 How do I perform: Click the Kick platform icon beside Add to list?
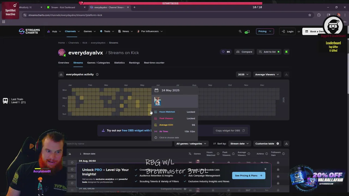pos(286,52)
